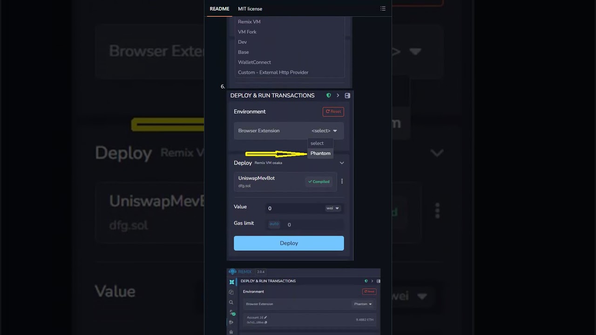Switch to the MIT license tab

[x=250, y=9]
